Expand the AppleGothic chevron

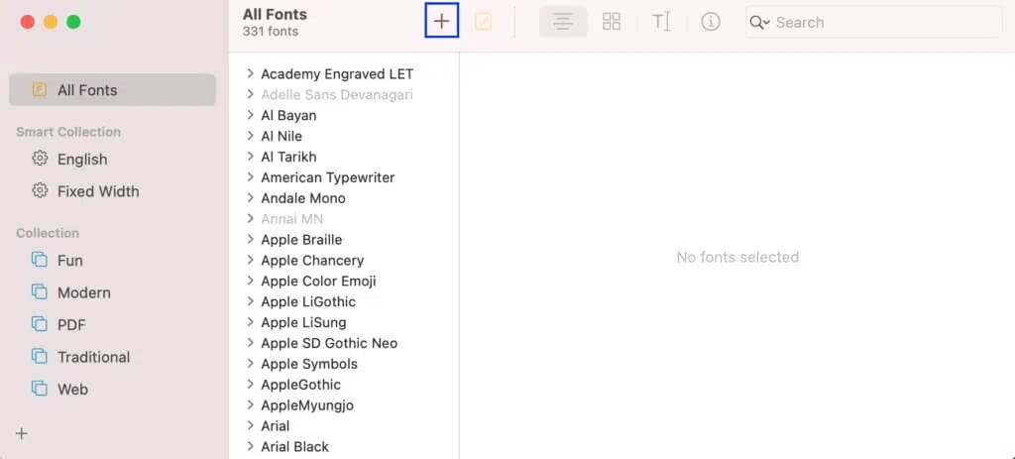click(251, 385)
